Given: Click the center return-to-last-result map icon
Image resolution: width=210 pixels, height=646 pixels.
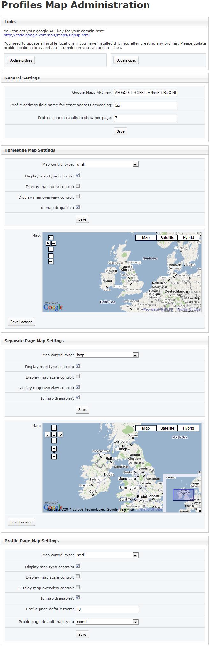Looking at the screenshot, I should (54, 434).
